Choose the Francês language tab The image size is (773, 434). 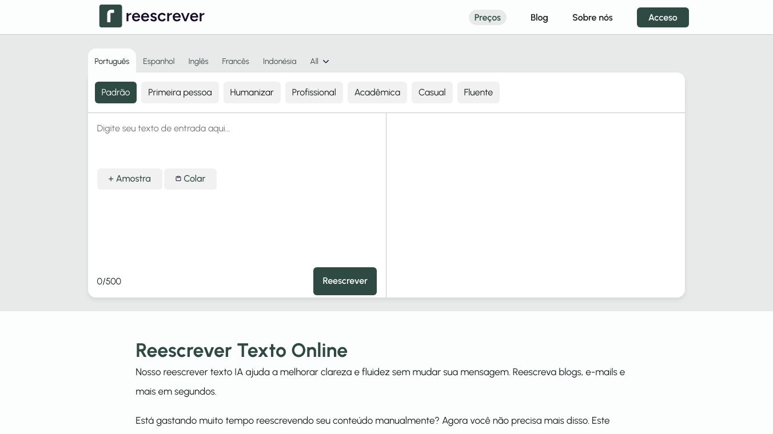coord(236,61)
